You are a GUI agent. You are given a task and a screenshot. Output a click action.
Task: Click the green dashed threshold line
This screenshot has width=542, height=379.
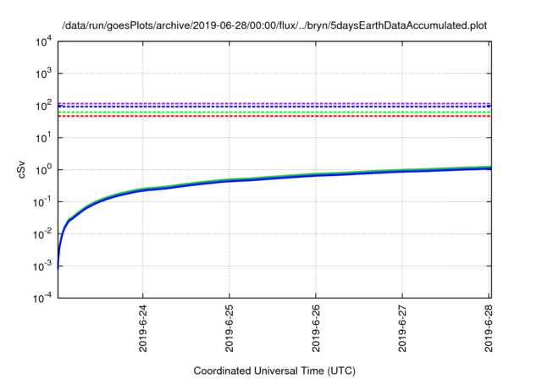point(274,113)
